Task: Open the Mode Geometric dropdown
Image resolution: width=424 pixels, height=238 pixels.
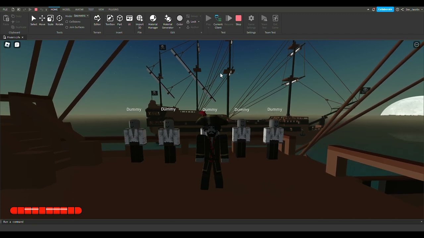Action: pyautogui.click(x=81, y=16)
